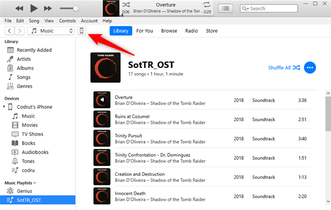The image size is (331, 210).
Task: Select Trinity Confrontation - Dr. Dominguez track
Action: click(202, 158)
